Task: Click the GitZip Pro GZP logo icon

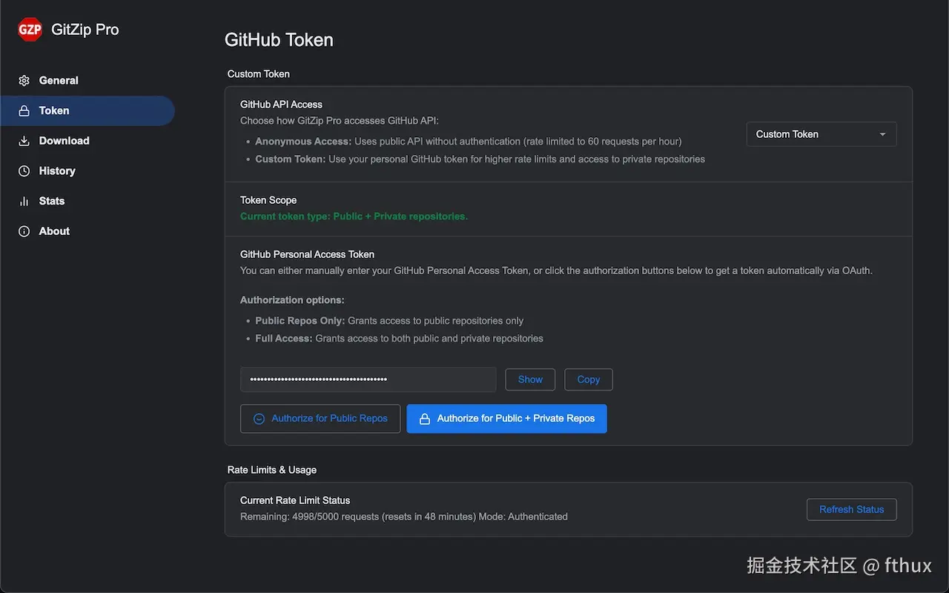Action: pos(30,30)
